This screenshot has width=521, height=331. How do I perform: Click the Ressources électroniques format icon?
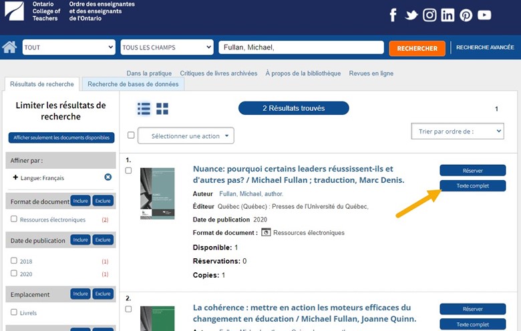click(x=266, y=232)
